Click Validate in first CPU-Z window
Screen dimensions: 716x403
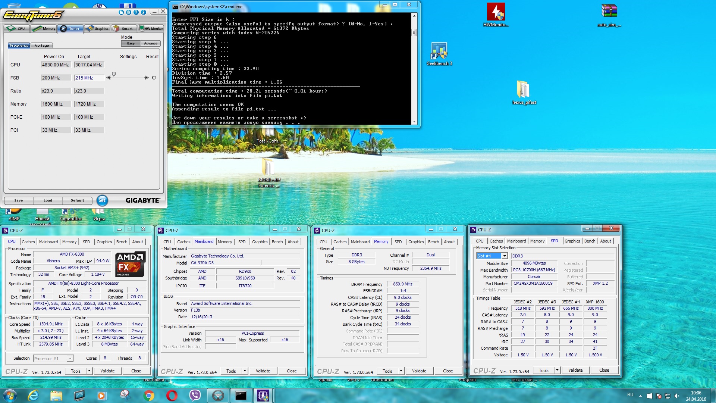coord(107,371)
